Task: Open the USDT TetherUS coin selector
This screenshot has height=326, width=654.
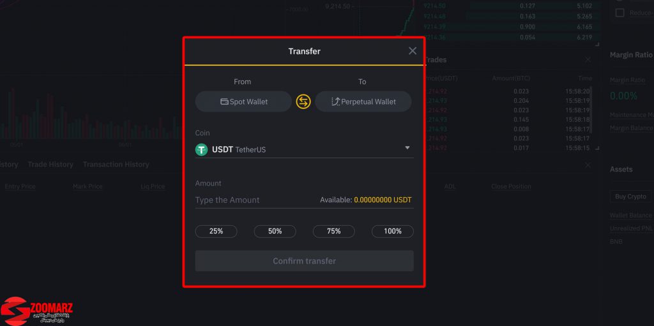Action: tap(305, 150)
